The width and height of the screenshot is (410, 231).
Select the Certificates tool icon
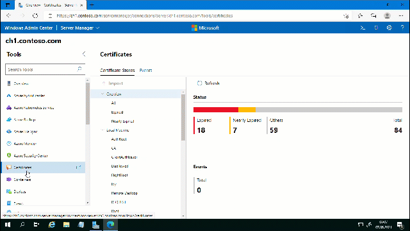point(9,167)
